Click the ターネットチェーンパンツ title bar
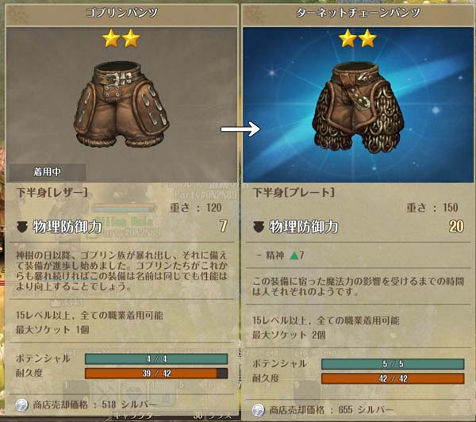Viewport: 476px width, 422px height. (x=359, y=13)
